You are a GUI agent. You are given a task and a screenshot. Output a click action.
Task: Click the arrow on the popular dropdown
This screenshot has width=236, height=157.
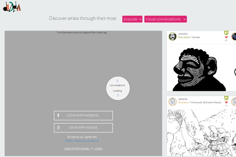(140, 19)
